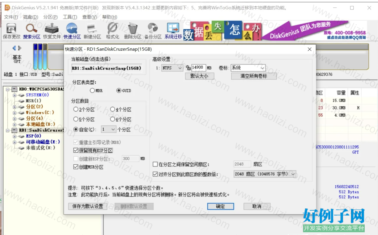Expand the 可移动磁盘(E:) node
Image resolution: width=378 pixels, height=235 pixels.
14,142
